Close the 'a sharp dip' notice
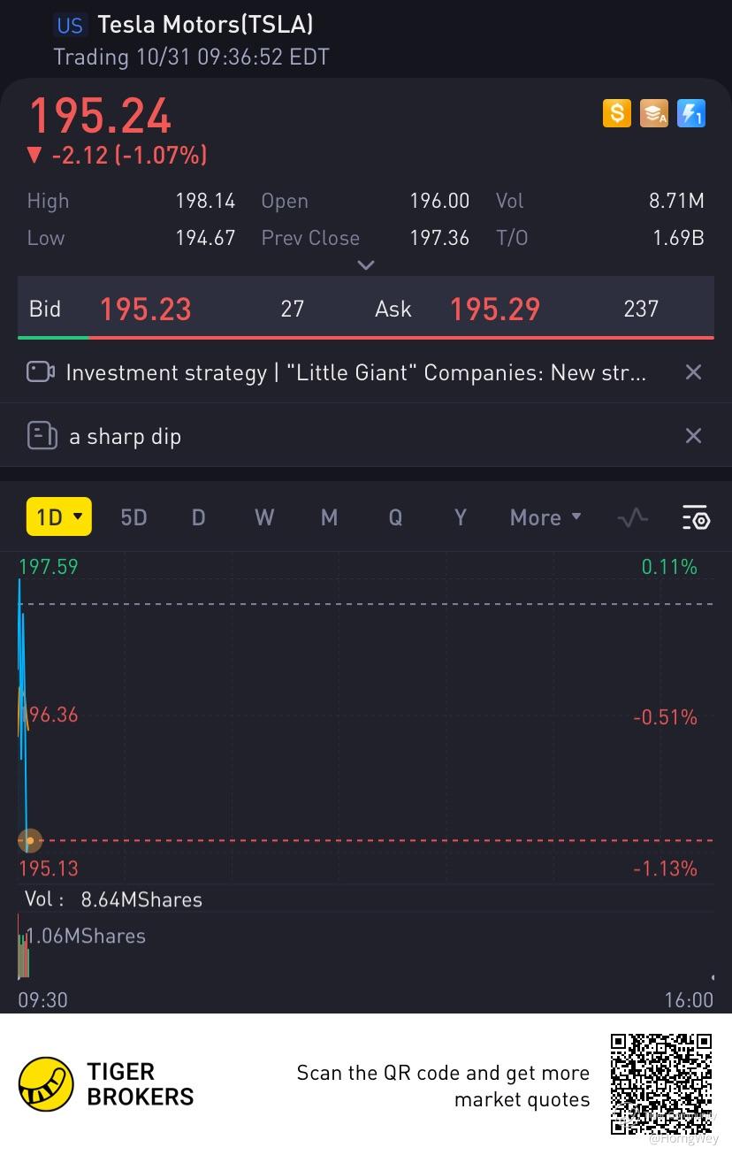Viewport: 732px width, 1155px height. [x=694, y=436]
